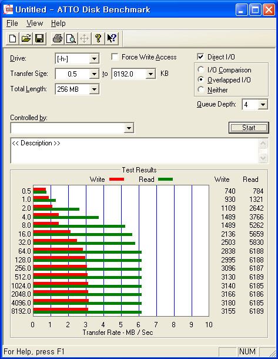The width and height of the screenshot is (278, 359).
Task: Click the Save floppy disk icon
Action: pos(39,38)
